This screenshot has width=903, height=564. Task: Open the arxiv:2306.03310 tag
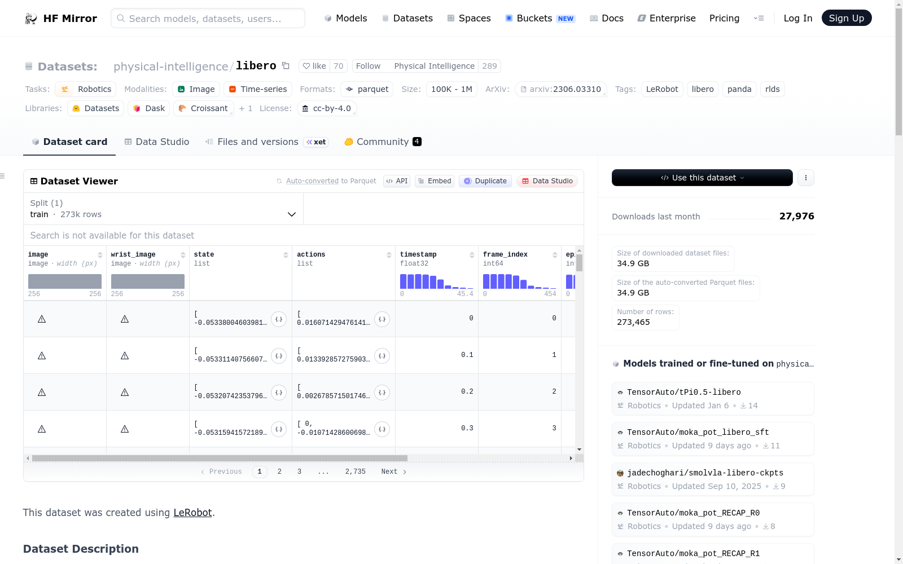(x=561, y=89)
